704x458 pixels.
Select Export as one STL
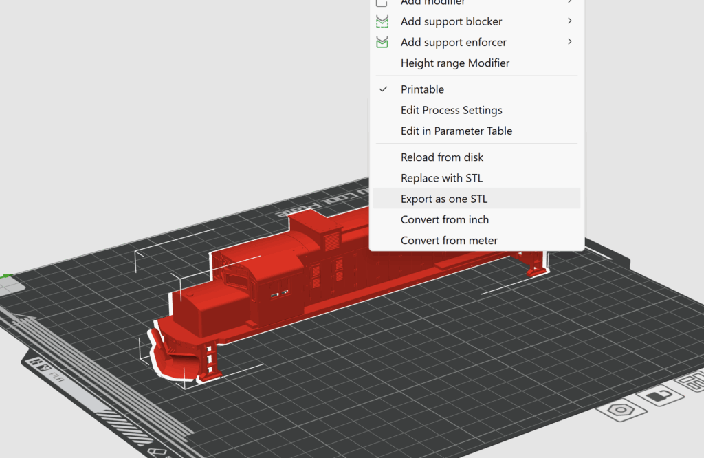click(x=444, y=199)
